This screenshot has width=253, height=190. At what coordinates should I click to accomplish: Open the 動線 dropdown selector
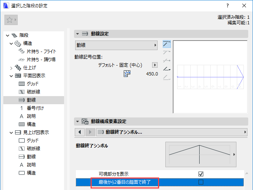(116, 45)
